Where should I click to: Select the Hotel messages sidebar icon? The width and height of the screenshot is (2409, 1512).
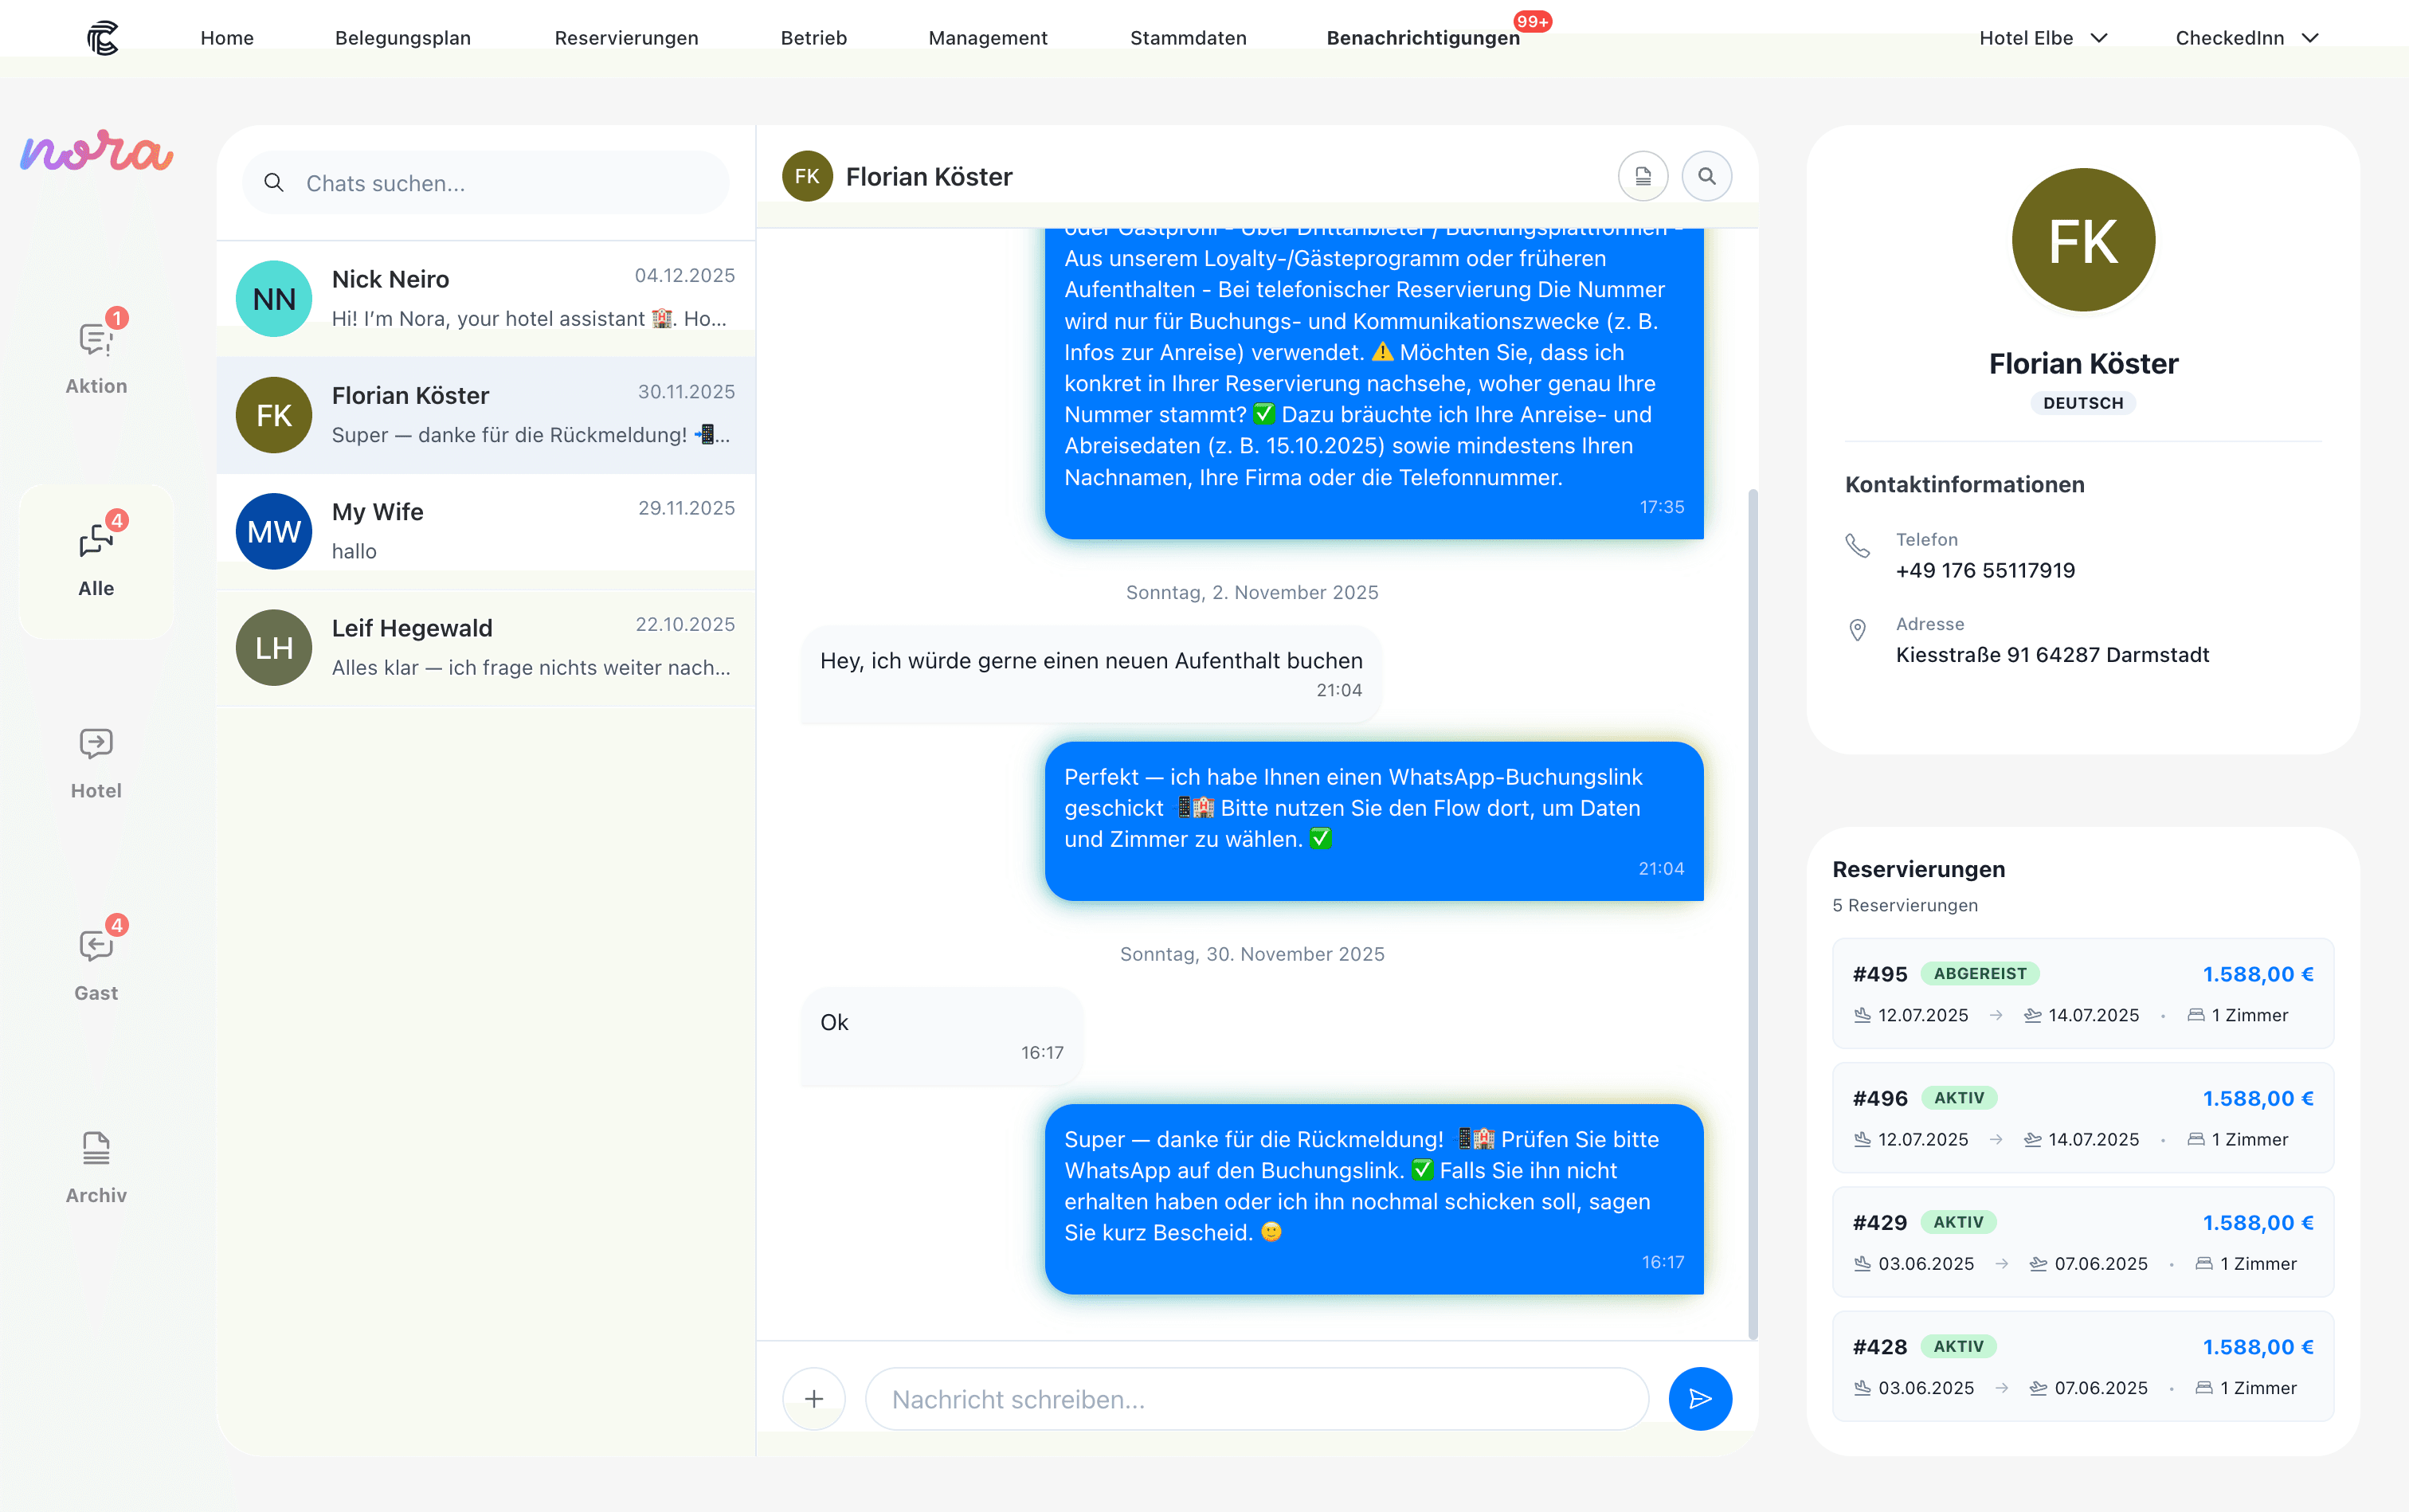click(x=96, y=761)
